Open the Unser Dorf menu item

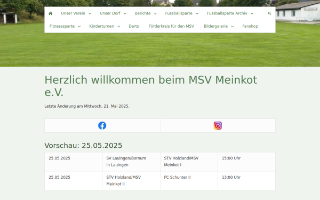110,13
